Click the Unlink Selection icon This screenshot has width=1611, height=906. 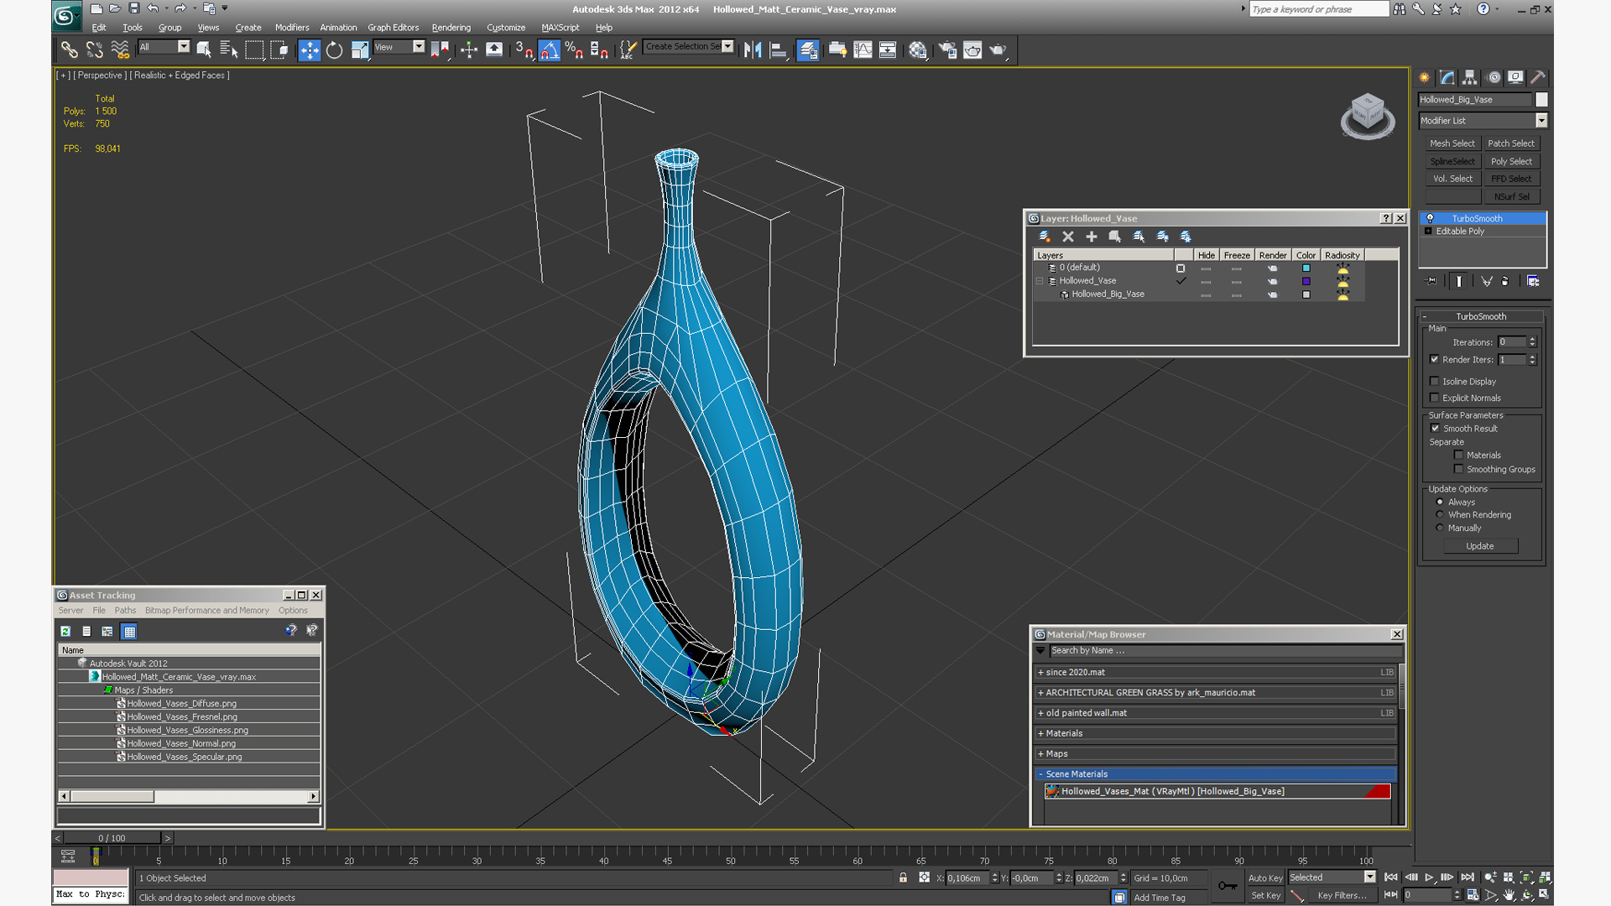pos(95,50)
